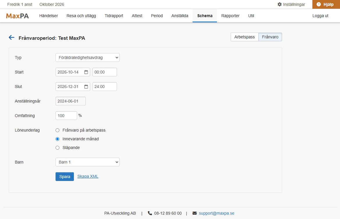Go to the Anställda section
Viewport: 340px width, 219px height.
pos(180,16)
